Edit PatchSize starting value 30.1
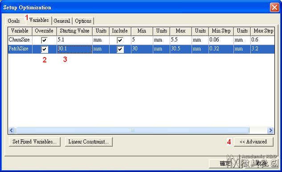This screenshot has height=172, width=282. pos(74,49)
